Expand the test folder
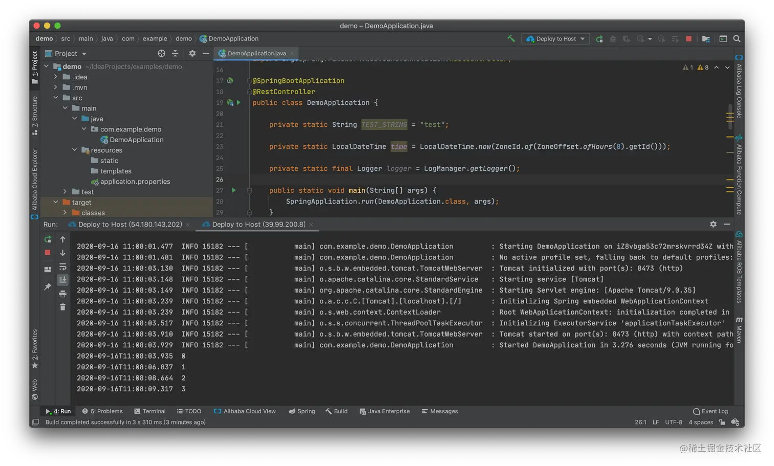Screen dimensions: 774x466 click(65, 192)
